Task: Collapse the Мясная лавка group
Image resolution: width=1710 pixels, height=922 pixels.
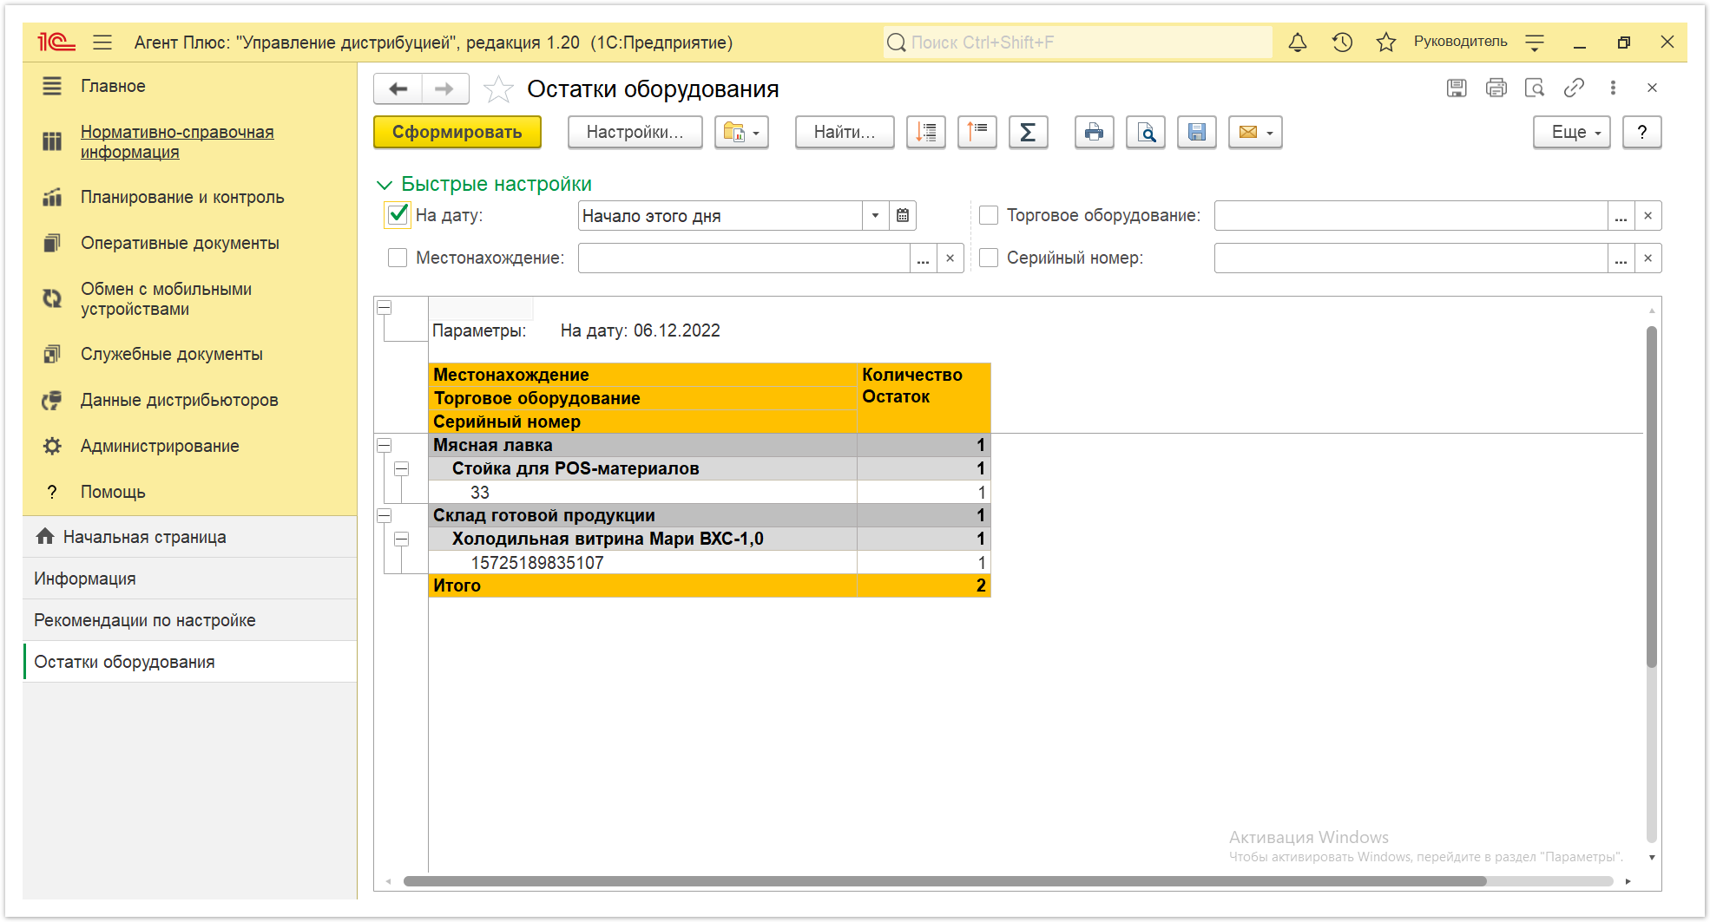Action: point(385,445)
